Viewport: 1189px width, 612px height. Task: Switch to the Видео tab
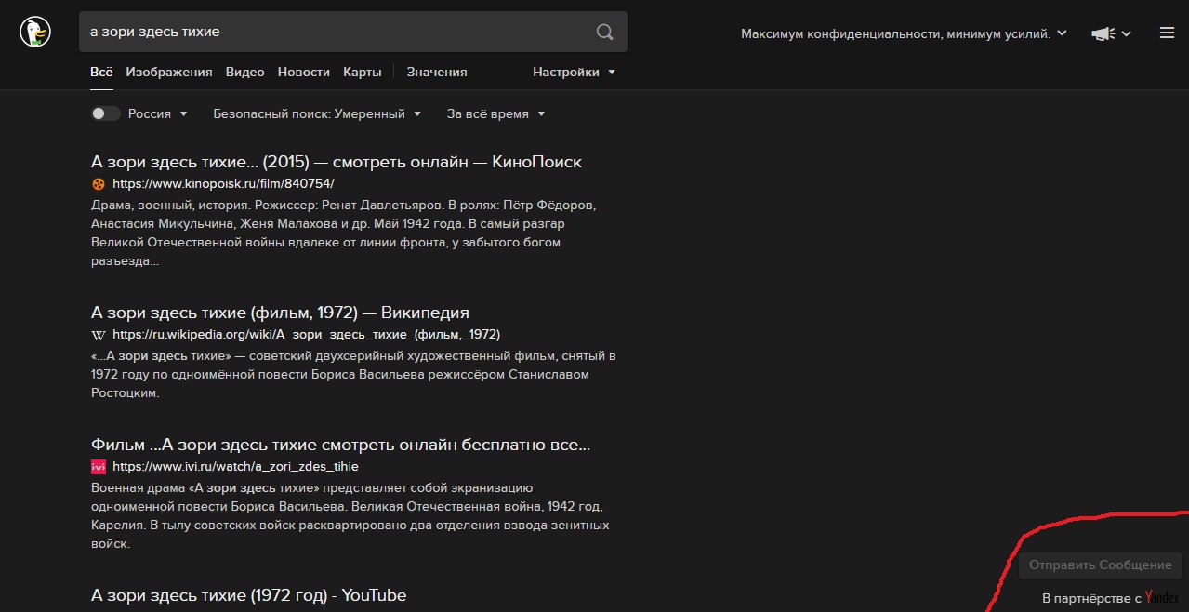click(x=245, y=72)
